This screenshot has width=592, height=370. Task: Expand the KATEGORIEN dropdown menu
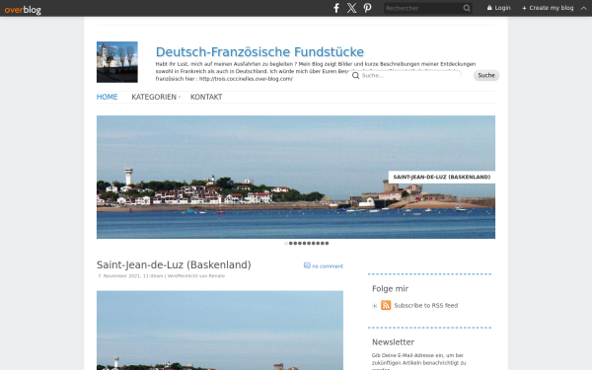(x=156, y=97)
